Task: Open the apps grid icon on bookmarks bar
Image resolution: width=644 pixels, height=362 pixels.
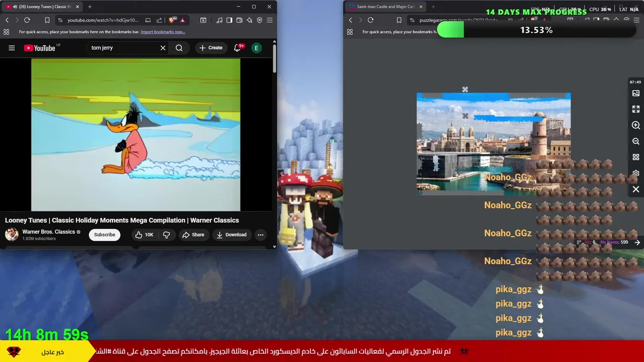Action: coord(7,32)
